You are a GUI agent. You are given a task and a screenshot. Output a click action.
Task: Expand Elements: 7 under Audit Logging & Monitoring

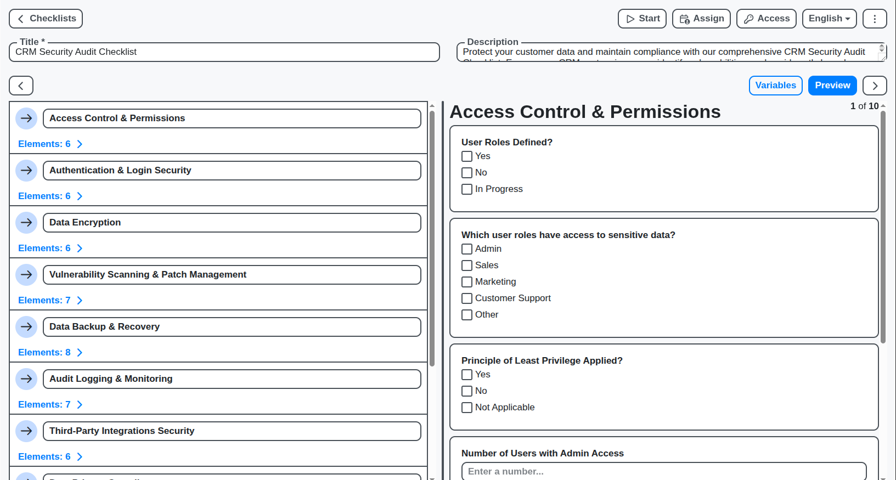click(50, 405)
